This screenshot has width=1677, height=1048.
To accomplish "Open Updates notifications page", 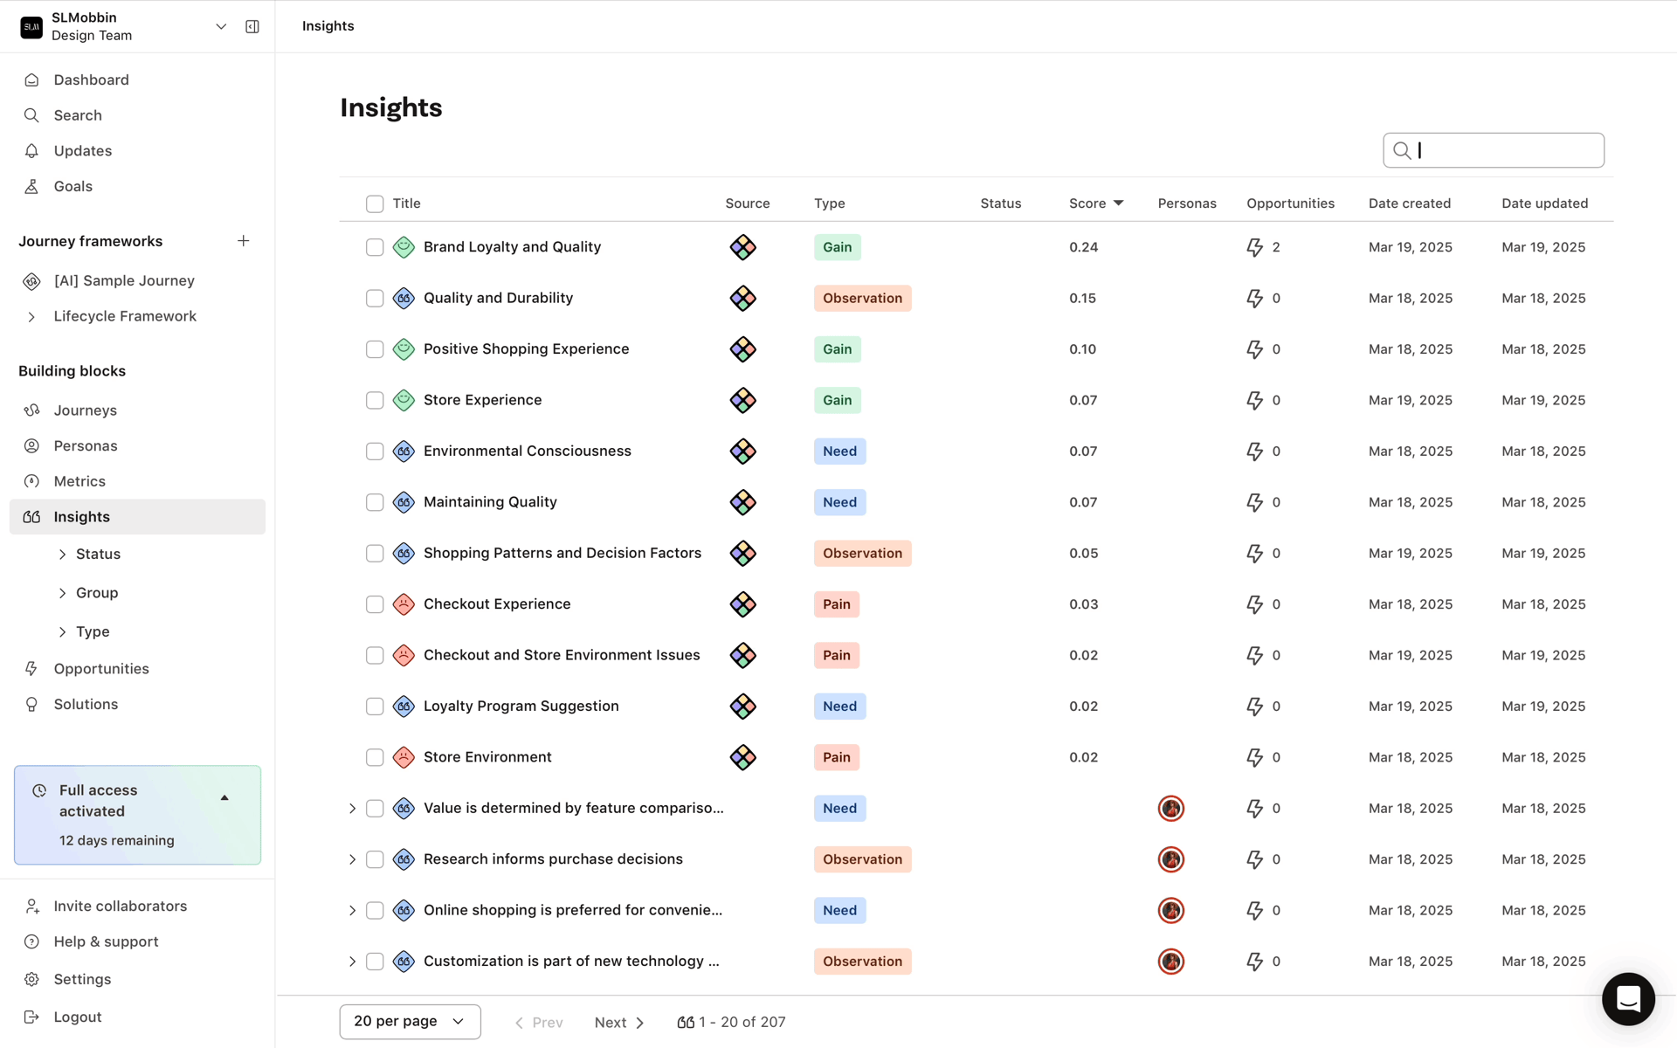I will (82, 151).
